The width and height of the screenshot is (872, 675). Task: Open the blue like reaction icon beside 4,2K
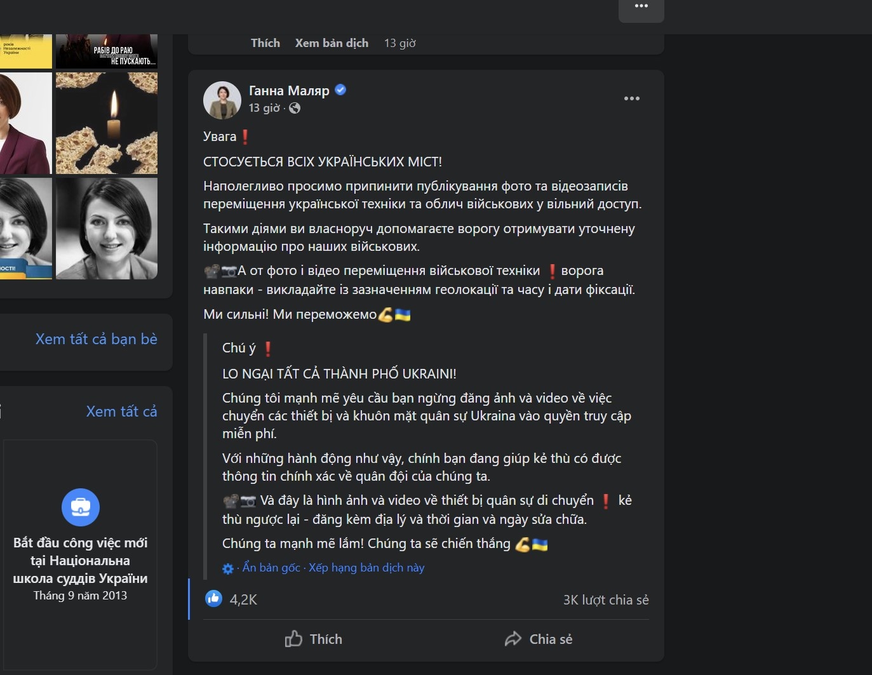pos(213,598)
